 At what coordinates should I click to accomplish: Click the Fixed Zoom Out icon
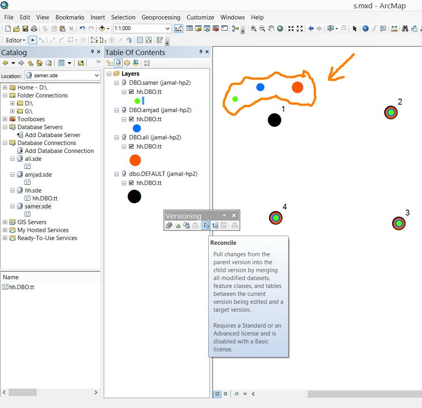point(300,29)
